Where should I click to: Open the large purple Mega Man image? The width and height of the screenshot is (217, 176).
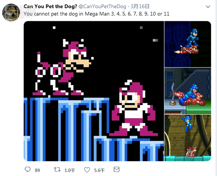coord(94,91)
